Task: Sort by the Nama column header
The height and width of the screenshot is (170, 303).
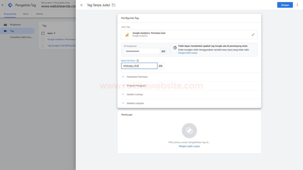Action: click(x=51, y=33)
